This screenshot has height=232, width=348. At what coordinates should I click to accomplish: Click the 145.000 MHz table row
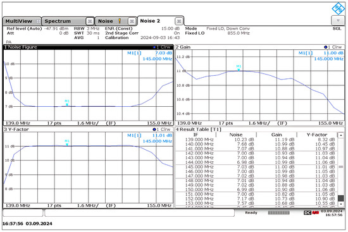[256, 167]
